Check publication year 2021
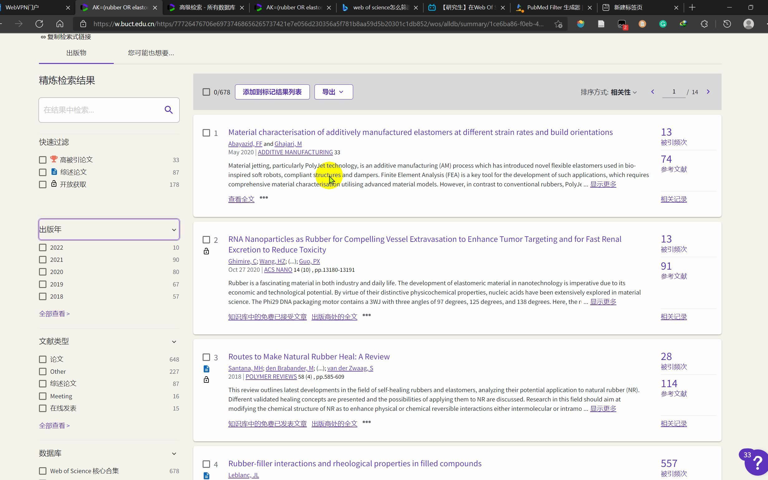 pyautogui.click(x=42, y=260)
